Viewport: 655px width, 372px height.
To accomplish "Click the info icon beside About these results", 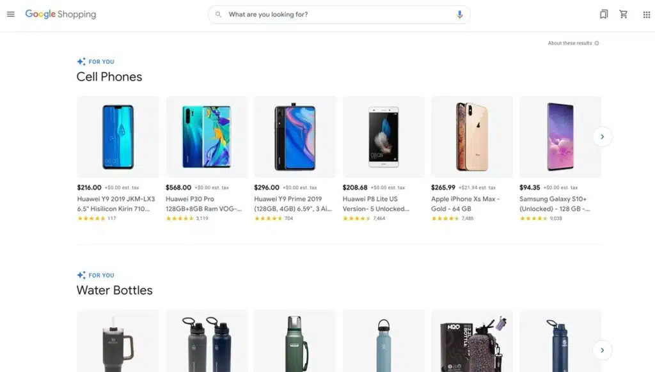I will [x=596, y=43].
